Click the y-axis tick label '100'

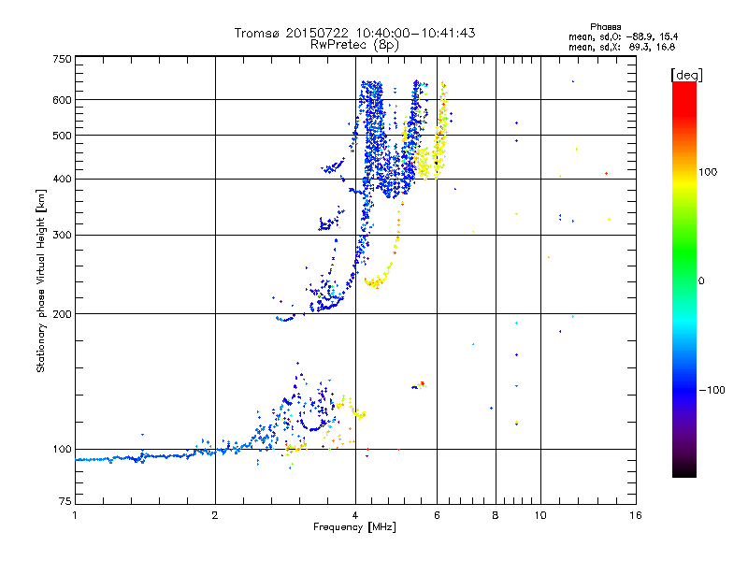click(x=62, y=450)
